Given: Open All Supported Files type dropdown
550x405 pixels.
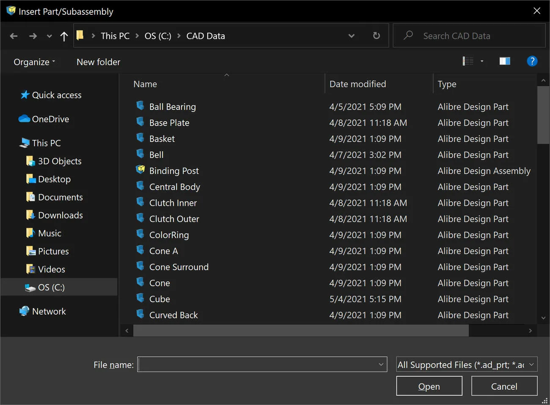Looking at the screenshot, I should tap(467, 364).
